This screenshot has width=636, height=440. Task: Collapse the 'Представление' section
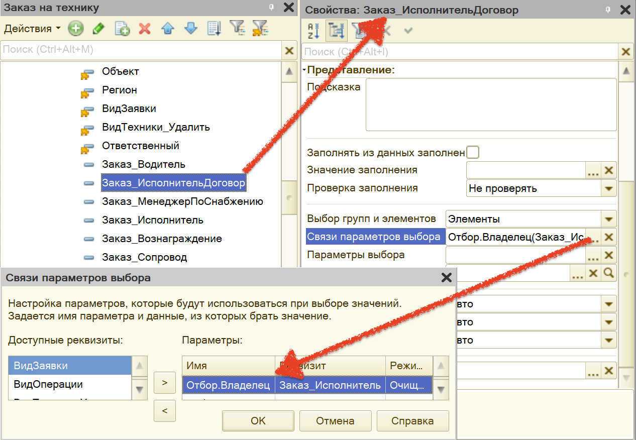tap(304, 70)
